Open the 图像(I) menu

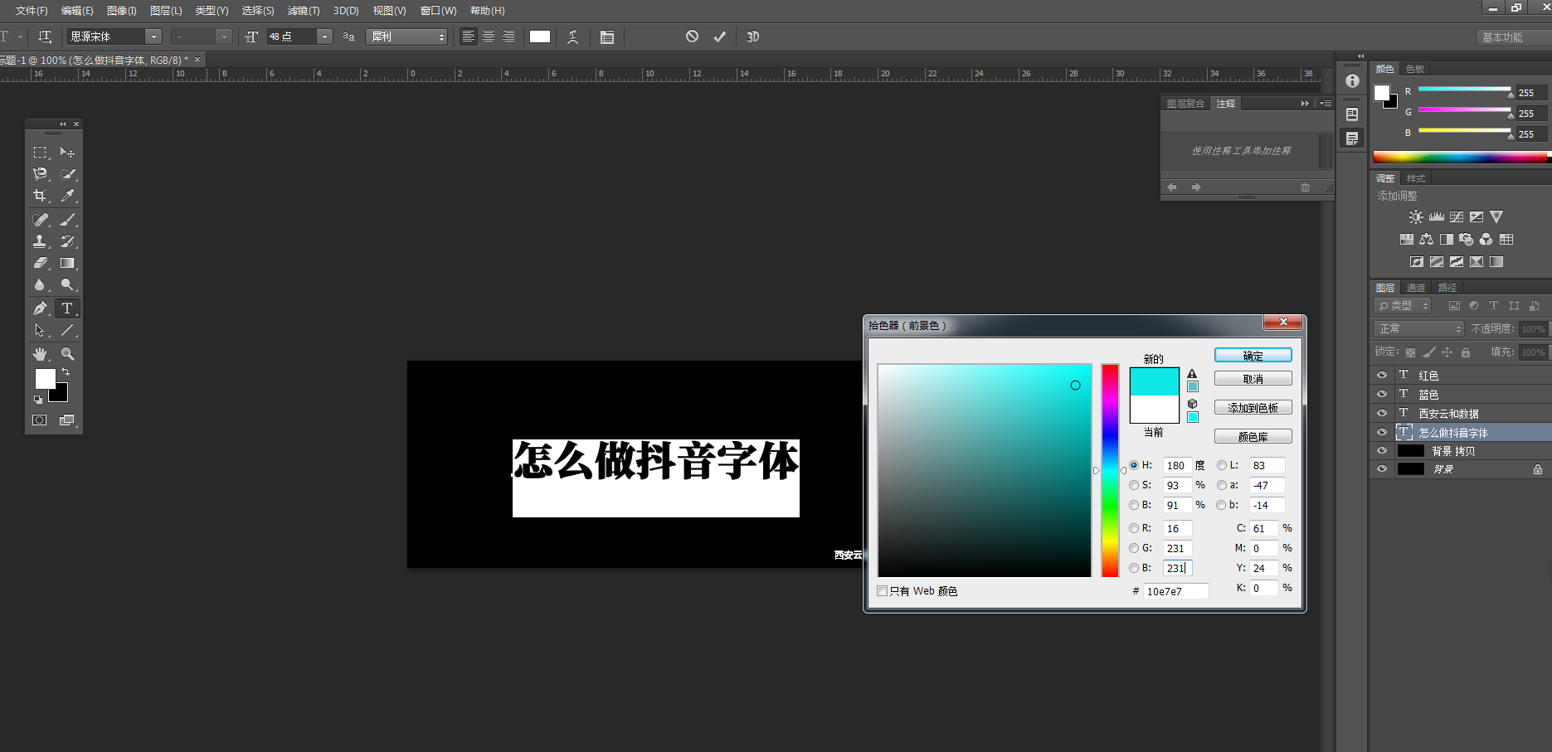[x=121, y=11]
